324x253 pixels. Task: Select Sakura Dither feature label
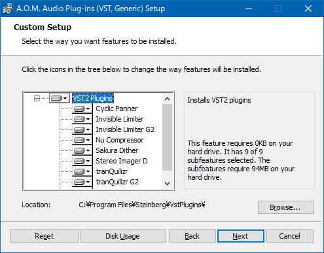click(117, 150)
